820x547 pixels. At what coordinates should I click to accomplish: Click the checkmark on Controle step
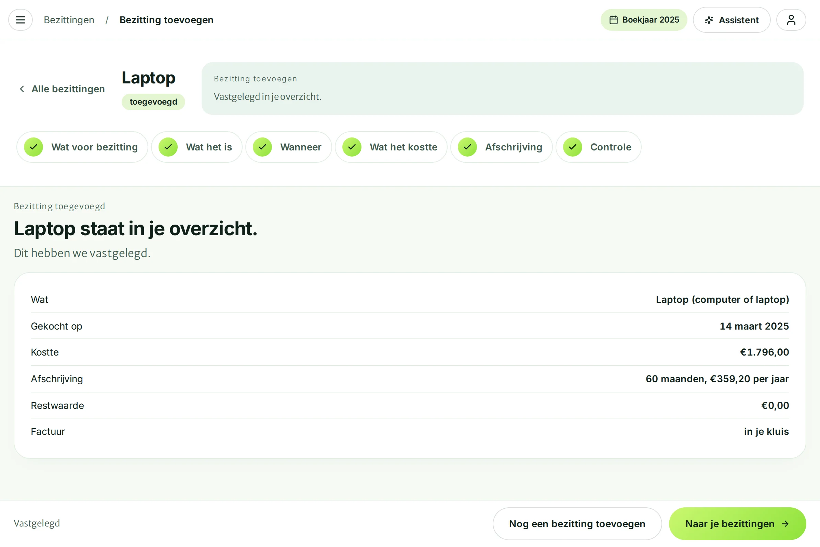573,147
